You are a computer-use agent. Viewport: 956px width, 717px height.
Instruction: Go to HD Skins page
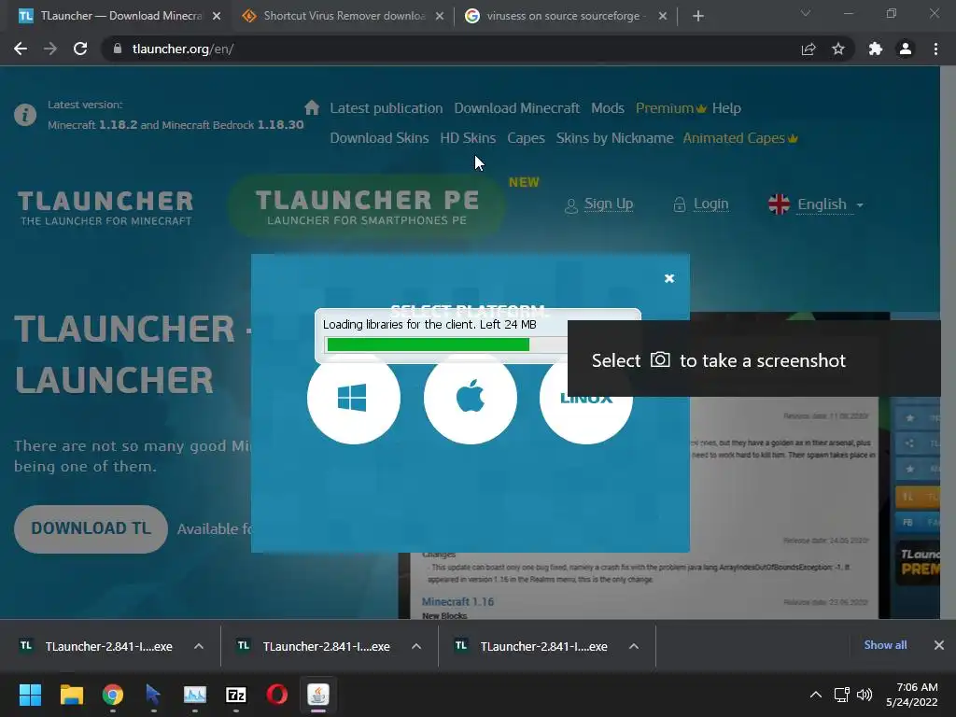click(x=468, y=138)
